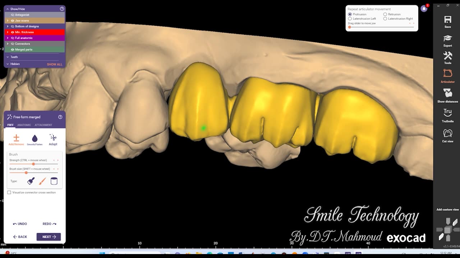Click the Strength slider handle

33,164
